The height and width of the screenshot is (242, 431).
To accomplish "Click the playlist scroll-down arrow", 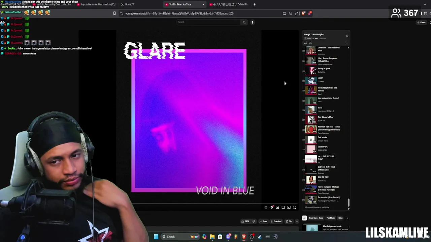I will tap(349, 209).
